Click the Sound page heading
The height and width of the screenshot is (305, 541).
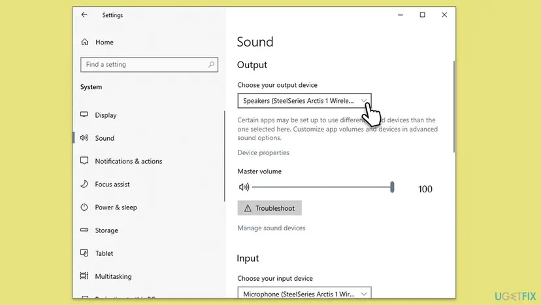click(255, 42)
